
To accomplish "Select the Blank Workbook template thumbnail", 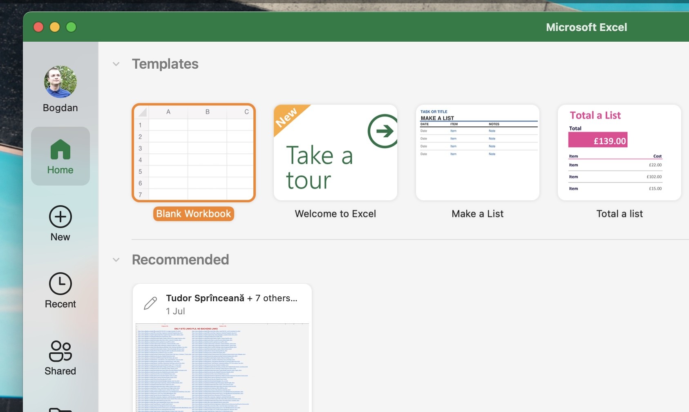I will pos(194,153).
